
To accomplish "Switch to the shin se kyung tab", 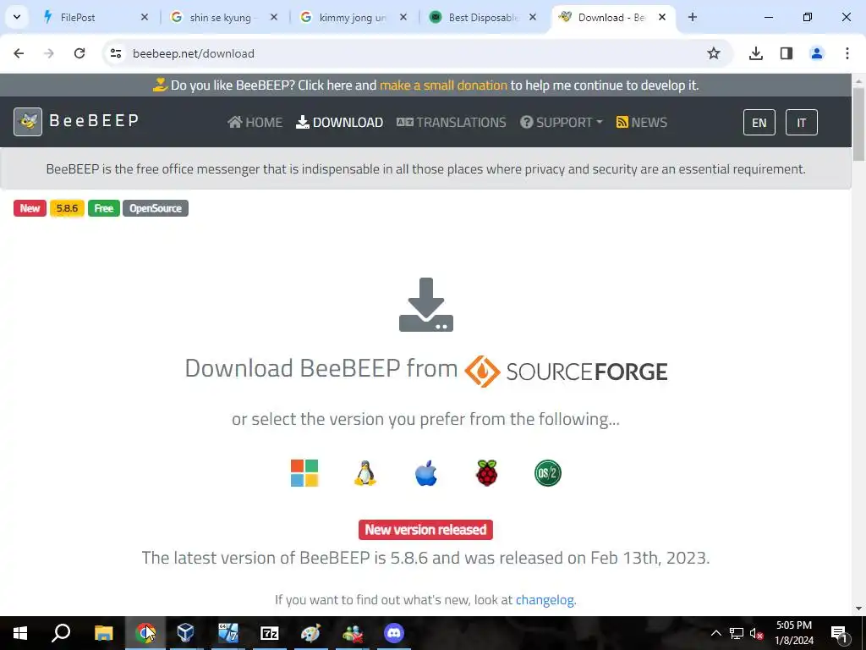I will pos(225,18).
